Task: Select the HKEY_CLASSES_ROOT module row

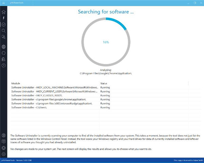Action: [x=54, y=96]
